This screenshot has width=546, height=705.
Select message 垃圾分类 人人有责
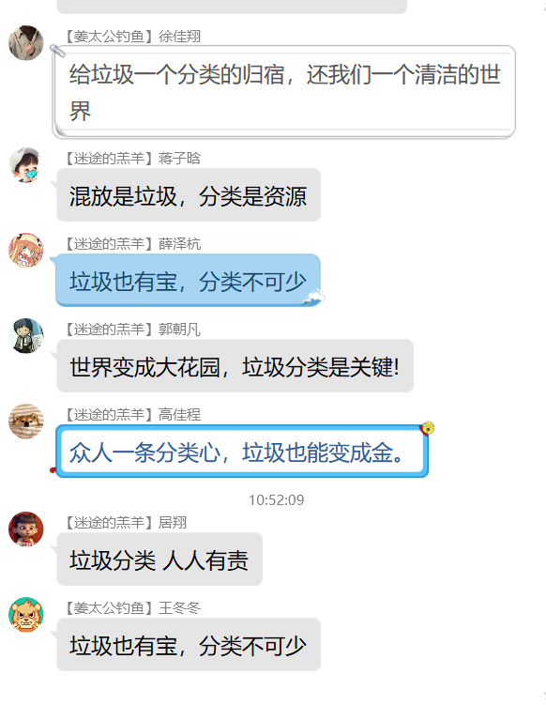[159, 559]
